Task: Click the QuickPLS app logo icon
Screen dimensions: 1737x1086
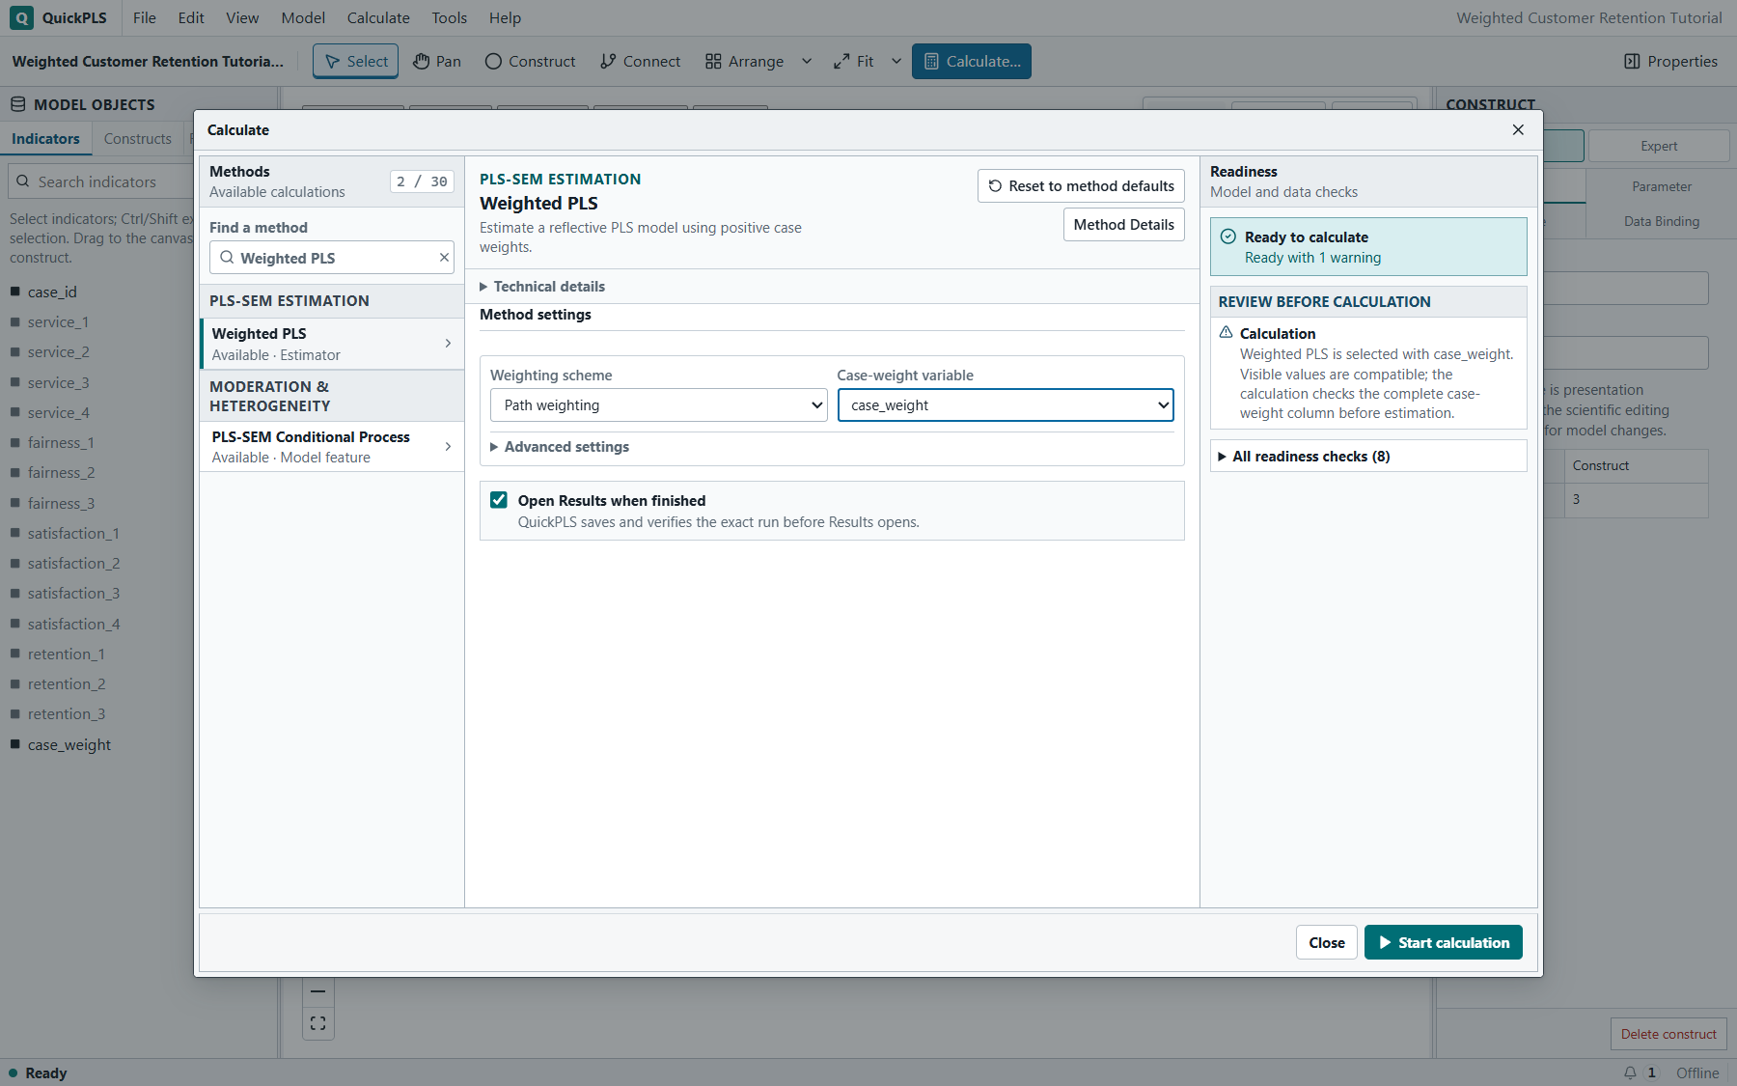Action: [21, 17]
